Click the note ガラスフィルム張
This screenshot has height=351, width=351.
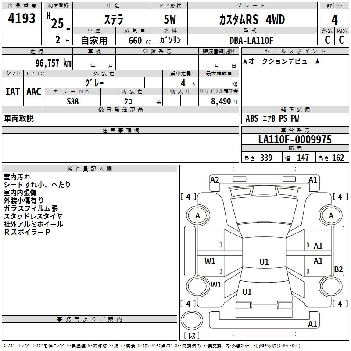[31, 208]
